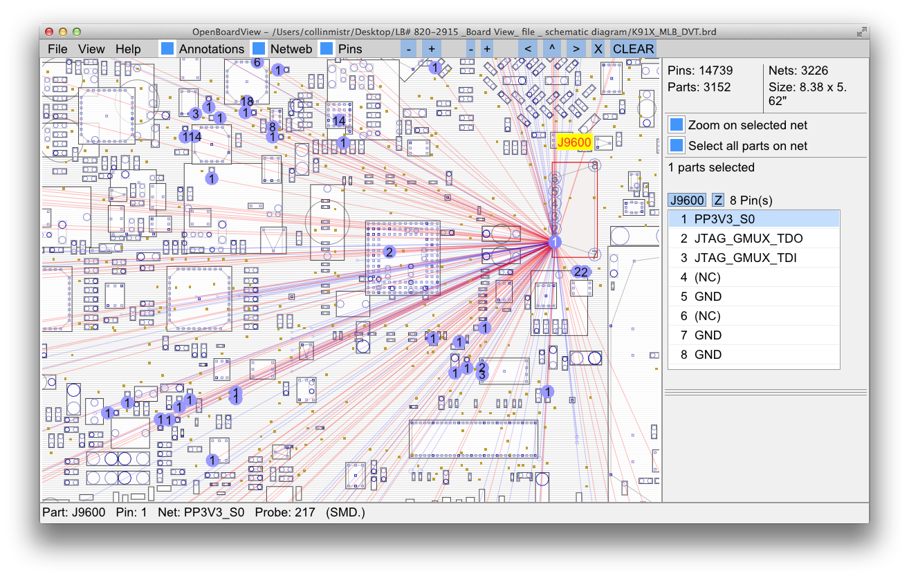Click the first '-' button after Pins

click(x=410, y=48)
